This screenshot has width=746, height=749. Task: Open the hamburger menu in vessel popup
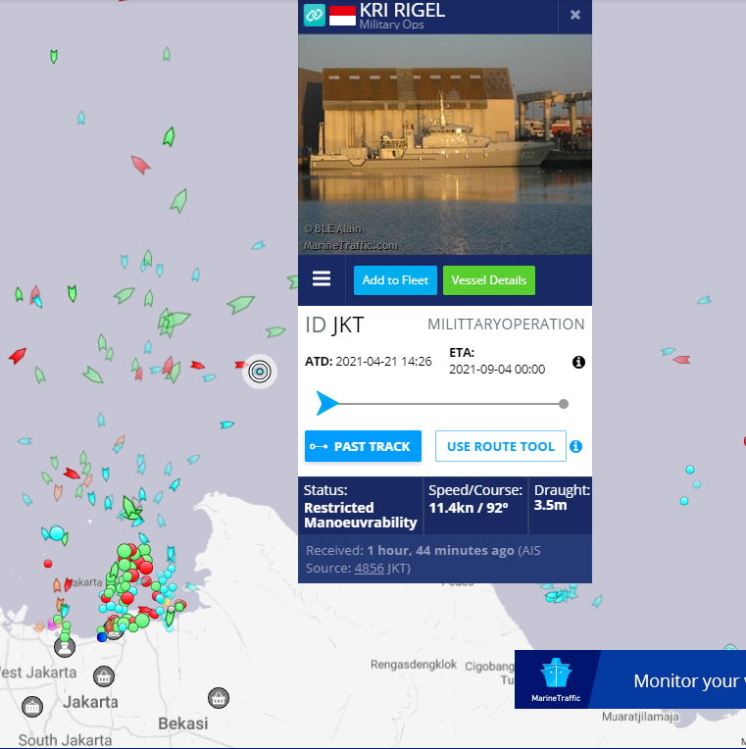point(322,279)
